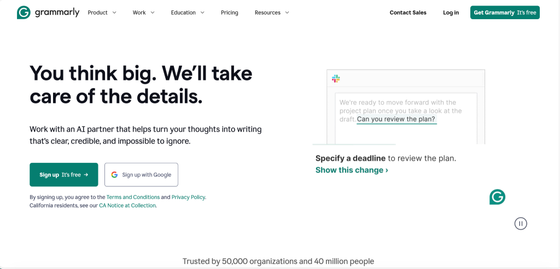Image resolution: width=560 pixels, height=269 pixels.
Task: Open the Terms and Conditions link
Action: pyautogui.click(x=133, y=197)
